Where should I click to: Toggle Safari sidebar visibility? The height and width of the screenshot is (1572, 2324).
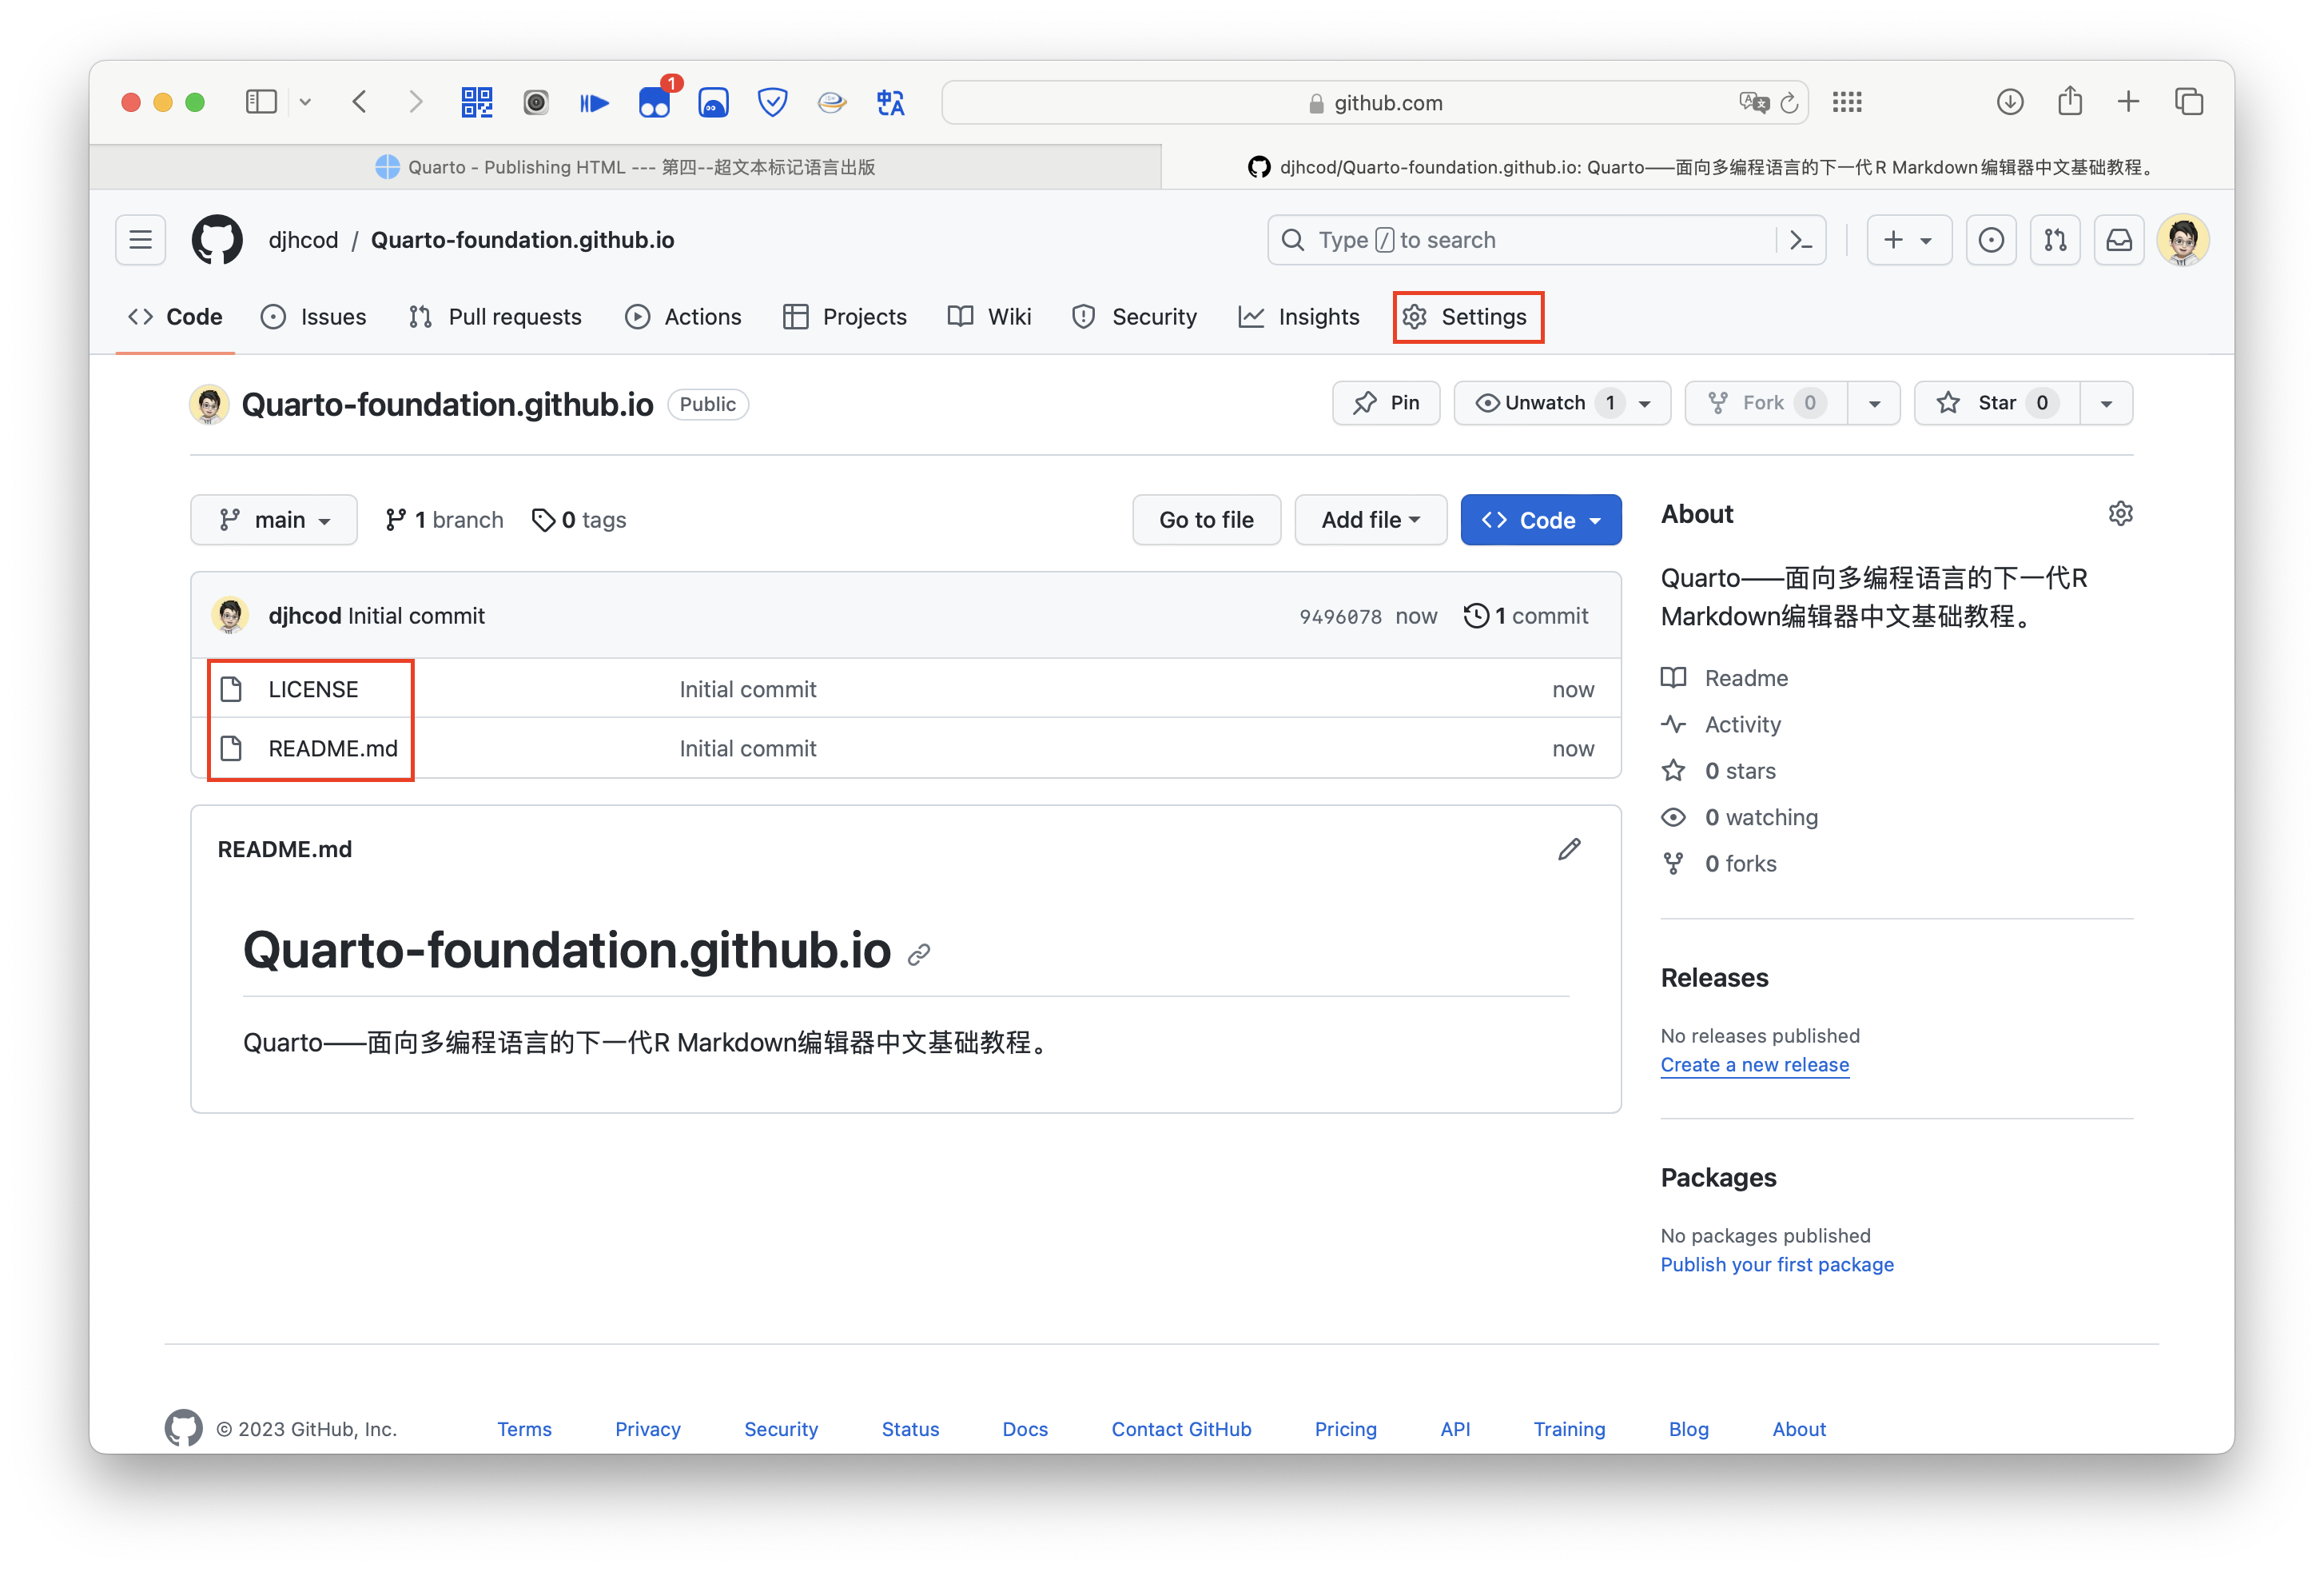[261, 102]
